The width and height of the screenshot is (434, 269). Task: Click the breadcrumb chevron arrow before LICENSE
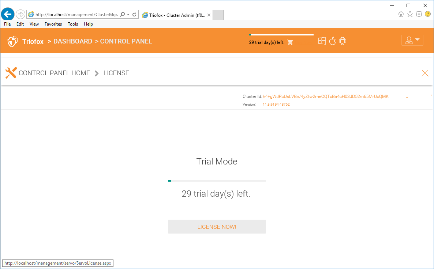click(x=97, y=73)
